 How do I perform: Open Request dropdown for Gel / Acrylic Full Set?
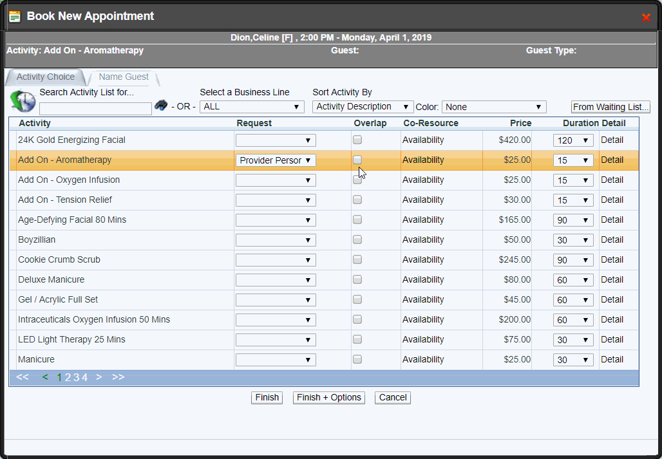276,300
